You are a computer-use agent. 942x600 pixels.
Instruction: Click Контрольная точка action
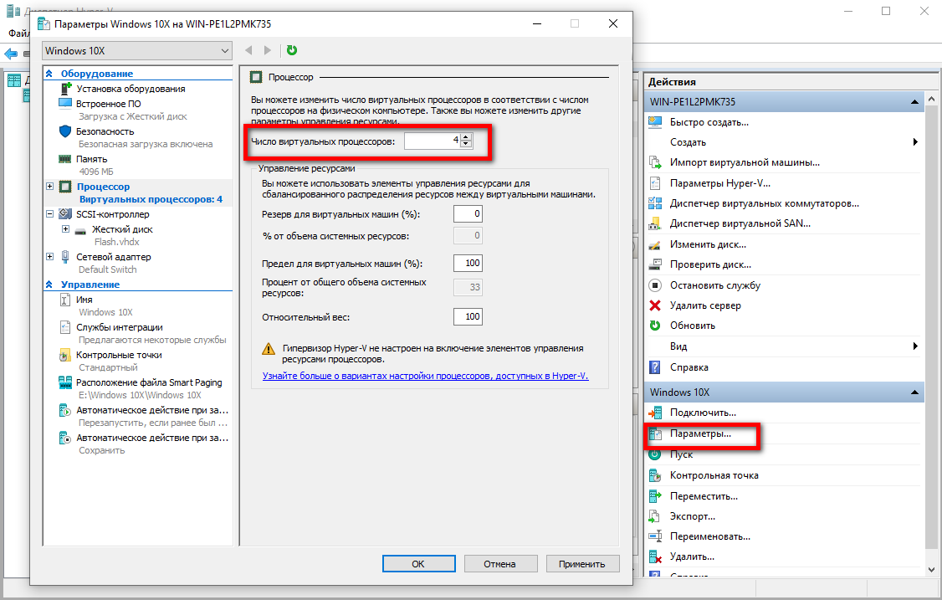pos(714,475)
